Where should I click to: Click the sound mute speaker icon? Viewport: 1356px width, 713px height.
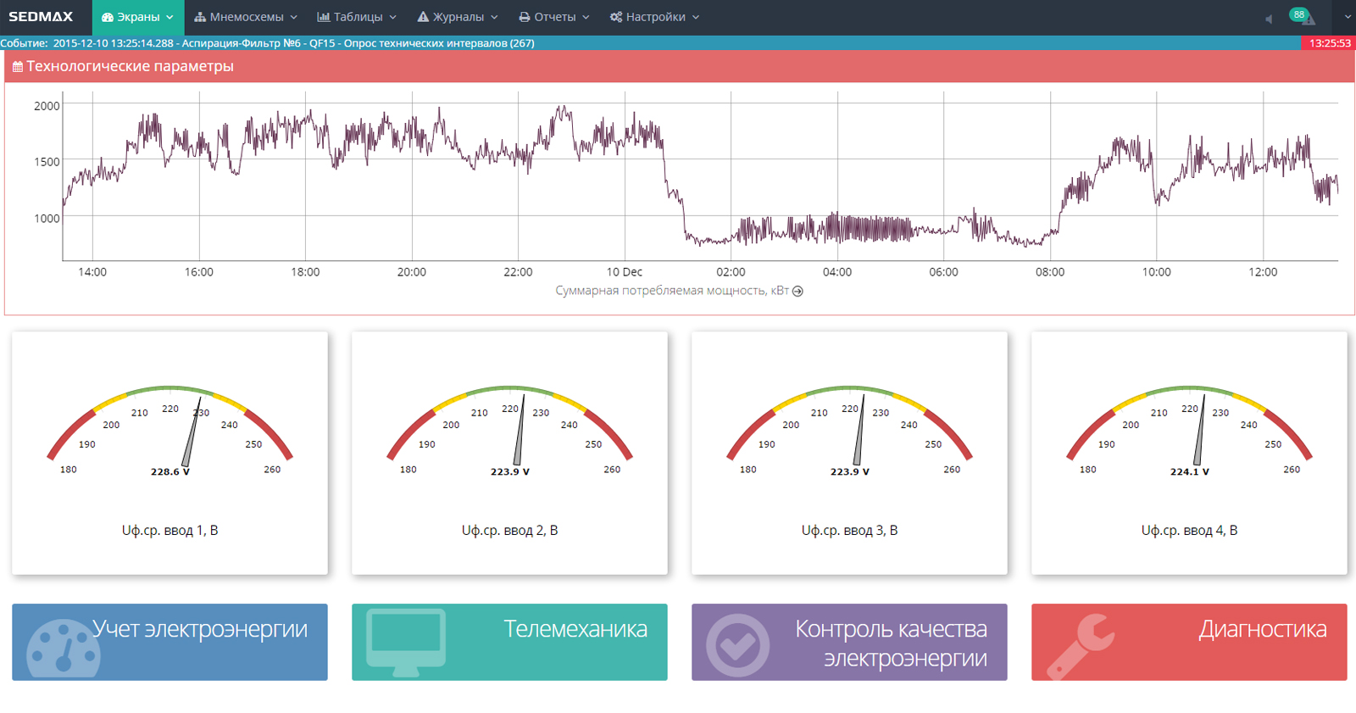click(1269, 19)
